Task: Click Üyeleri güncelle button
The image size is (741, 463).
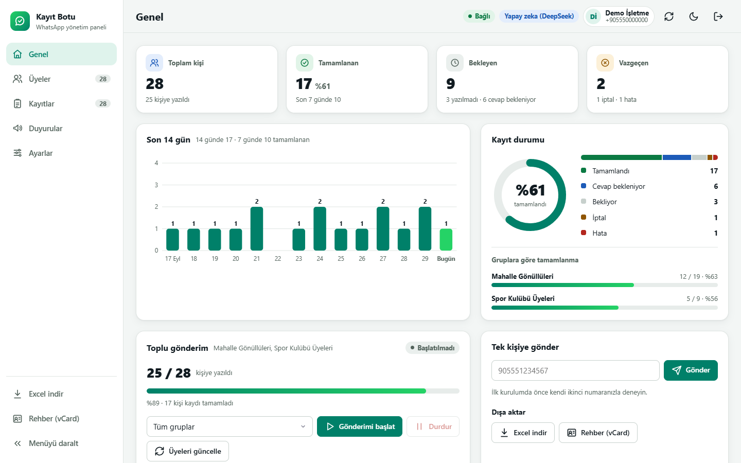Action: [x=188, y=451]
